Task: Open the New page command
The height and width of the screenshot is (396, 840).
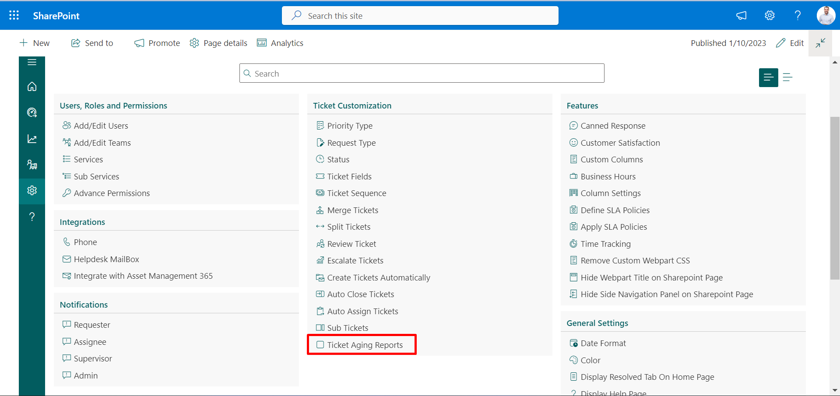Action: [35, 43]
